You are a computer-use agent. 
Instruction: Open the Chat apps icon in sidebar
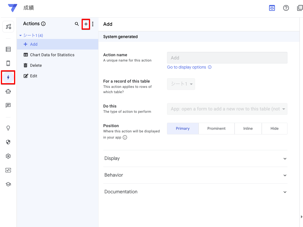[x=8, y=105]
